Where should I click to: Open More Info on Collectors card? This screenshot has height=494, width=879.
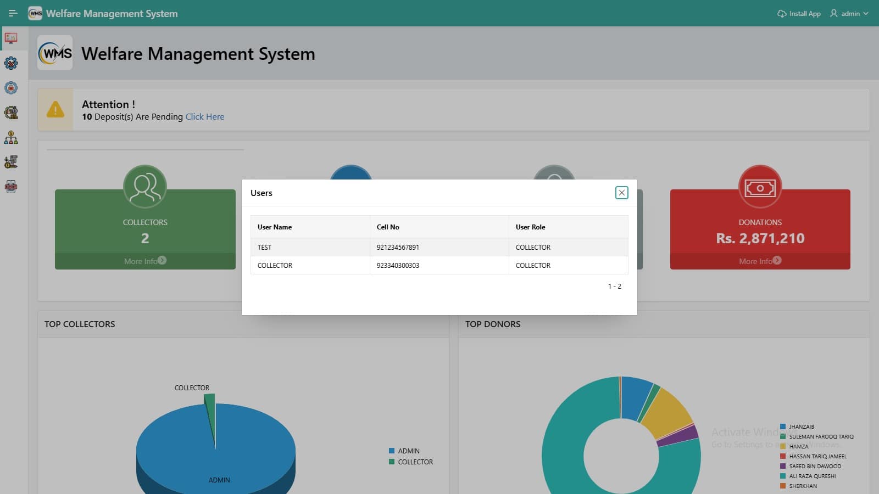[x=145, y=261]
